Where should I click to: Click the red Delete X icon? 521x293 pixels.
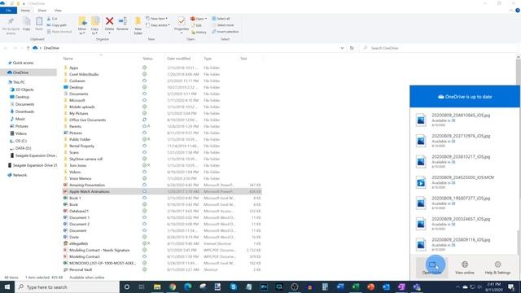tap(109, 21)
